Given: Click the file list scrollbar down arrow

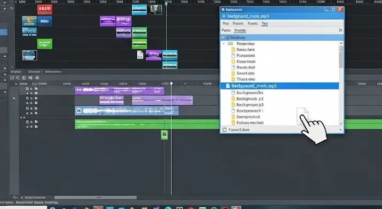Looking at the screenshot, I should point(341,123).
